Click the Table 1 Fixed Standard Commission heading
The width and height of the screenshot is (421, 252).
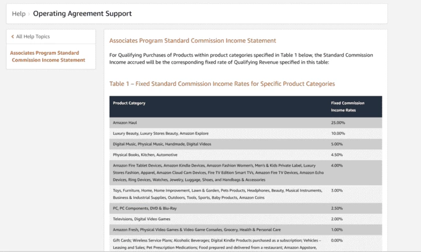click(x=222, y=84)
